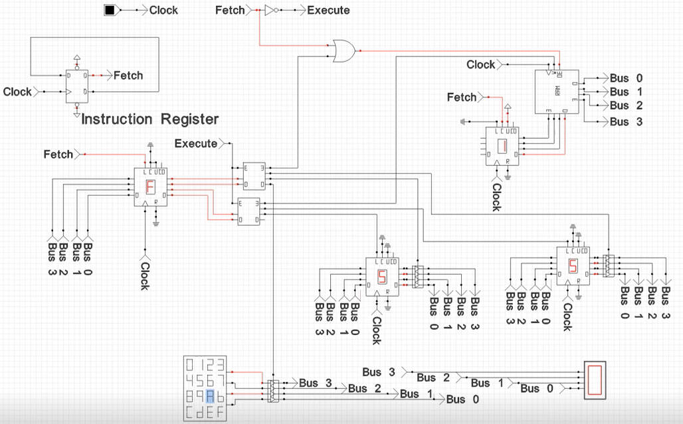Click keypad key 6

(x=211, y=380)
